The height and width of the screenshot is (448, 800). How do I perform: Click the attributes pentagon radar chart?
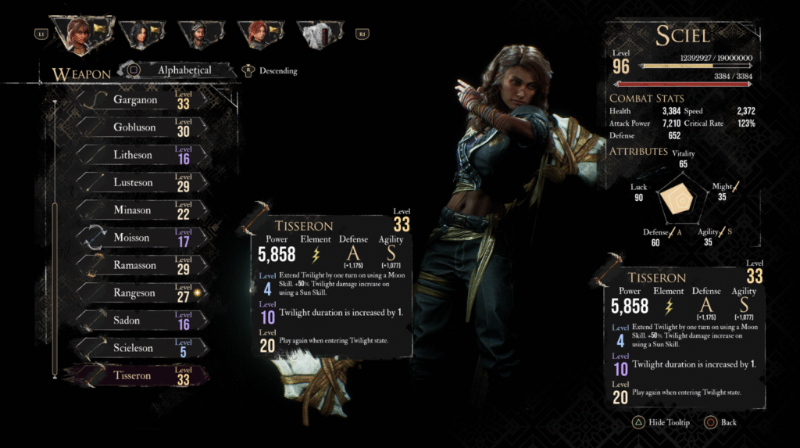pos(677,199)
